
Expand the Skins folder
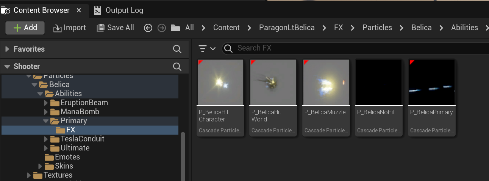tap(41, 166)
